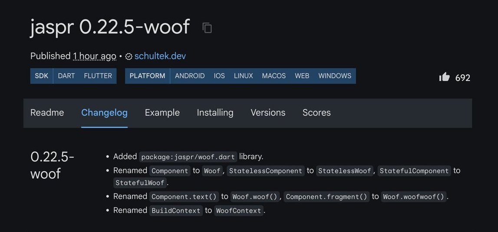
Task: Copy package name and version icon
Action: (x=207, y=28)
